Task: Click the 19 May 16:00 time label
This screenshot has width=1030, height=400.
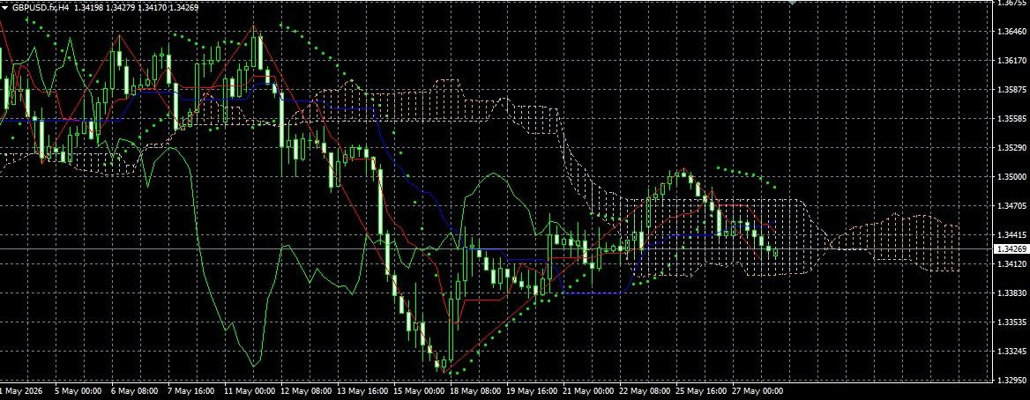Action: click(532, 391)
